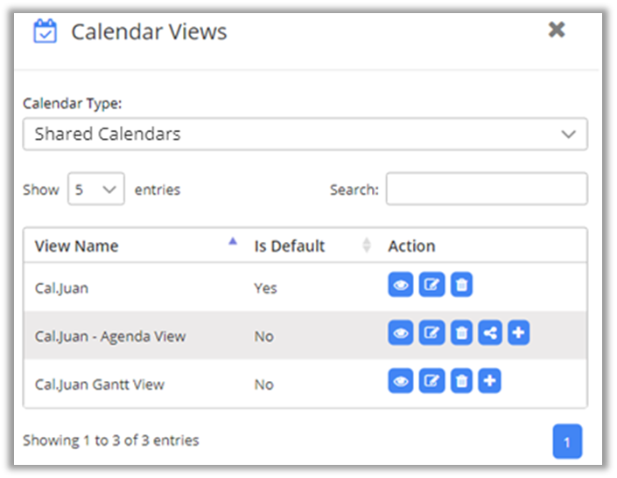This screenshot has height=478, width=617.
Task: Sort by View Name column
Action: pos(76,246)
